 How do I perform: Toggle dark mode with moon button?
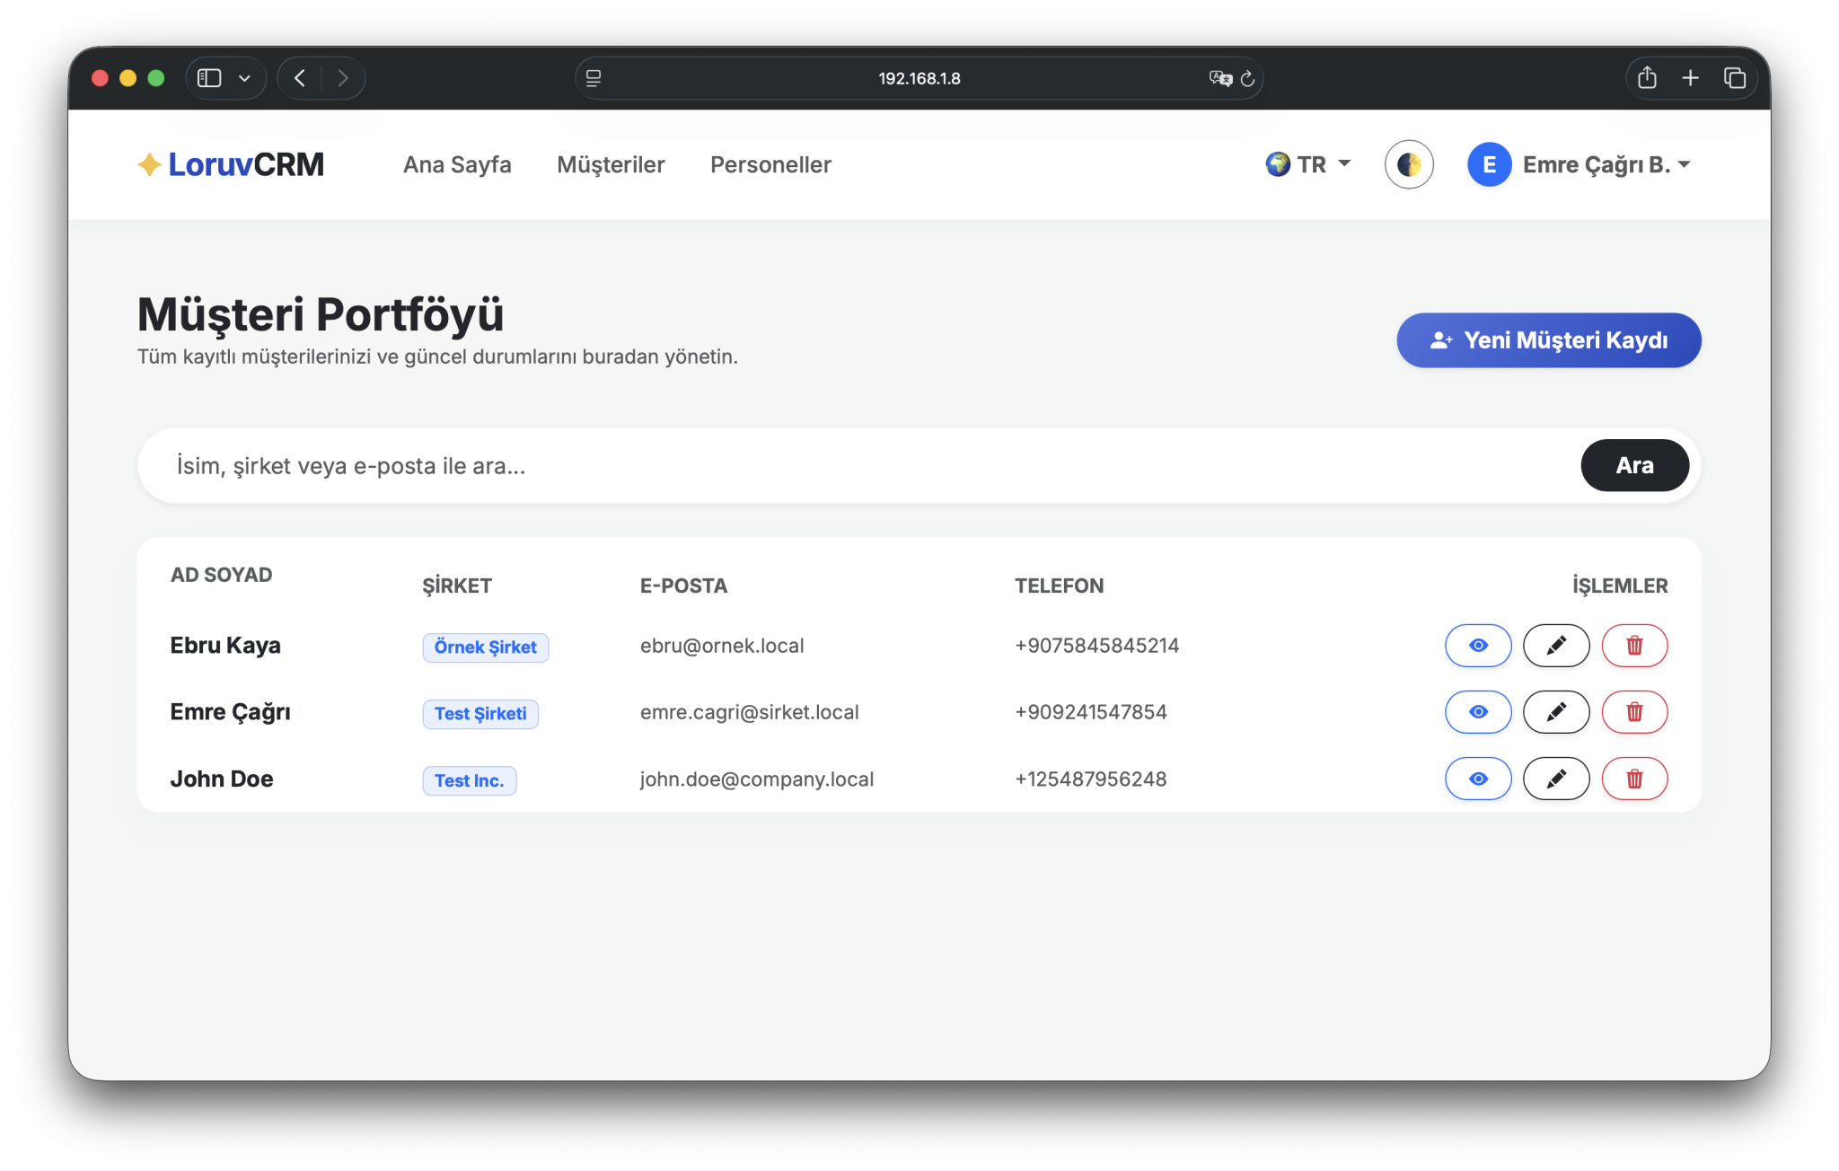1408,164
